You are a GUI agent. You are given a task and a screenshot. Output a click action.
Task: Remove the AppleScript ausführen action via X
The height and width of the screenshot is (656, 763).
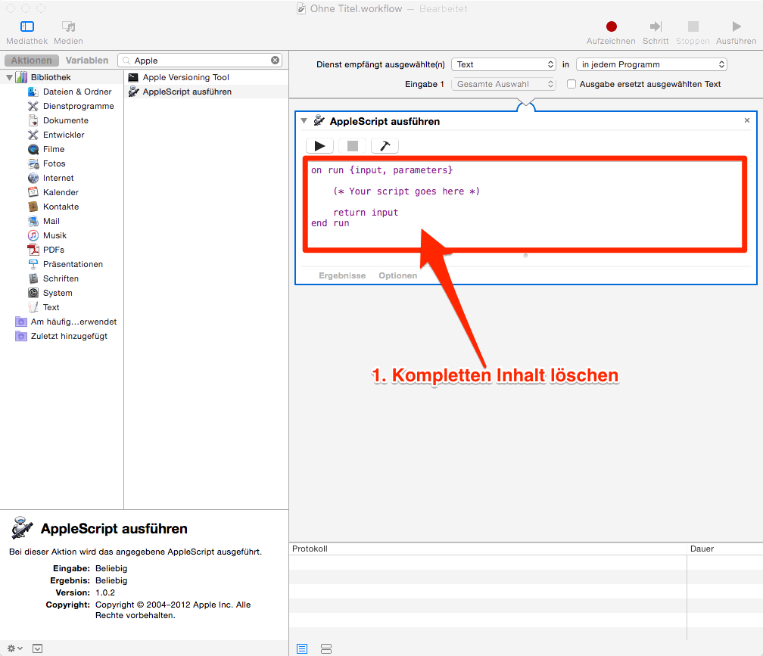click(x=747, y=121)
